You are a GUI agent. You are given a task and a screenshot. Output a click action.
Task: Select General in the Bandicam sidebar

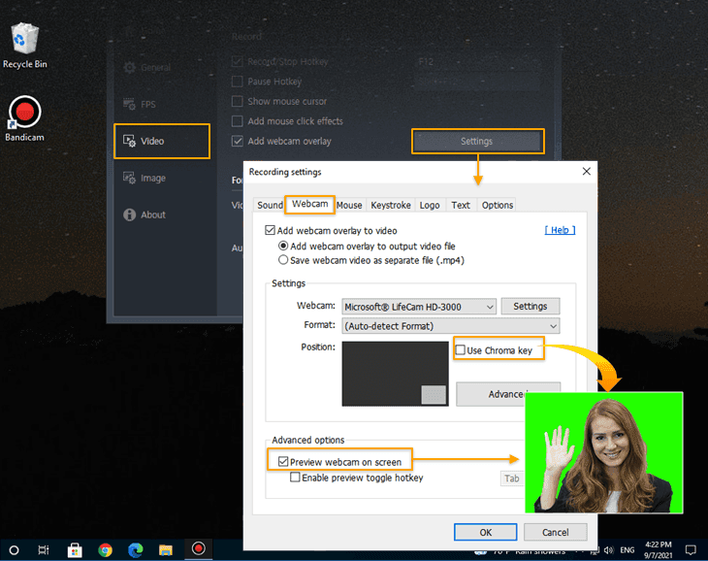[x=147, y=68]
